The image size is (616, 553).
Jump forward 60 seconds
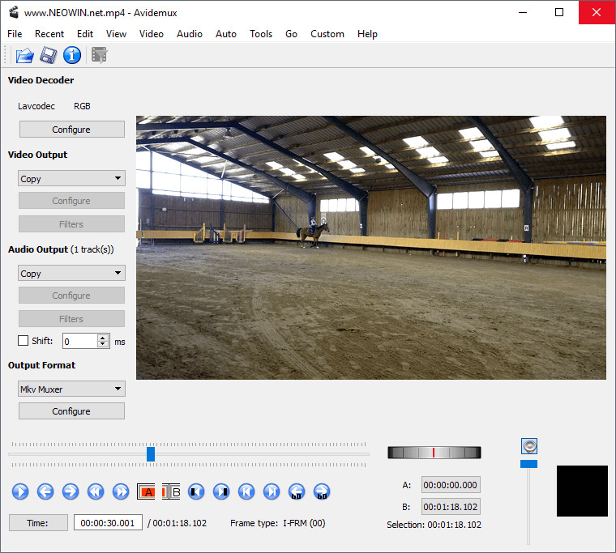[x=322, y=491]
